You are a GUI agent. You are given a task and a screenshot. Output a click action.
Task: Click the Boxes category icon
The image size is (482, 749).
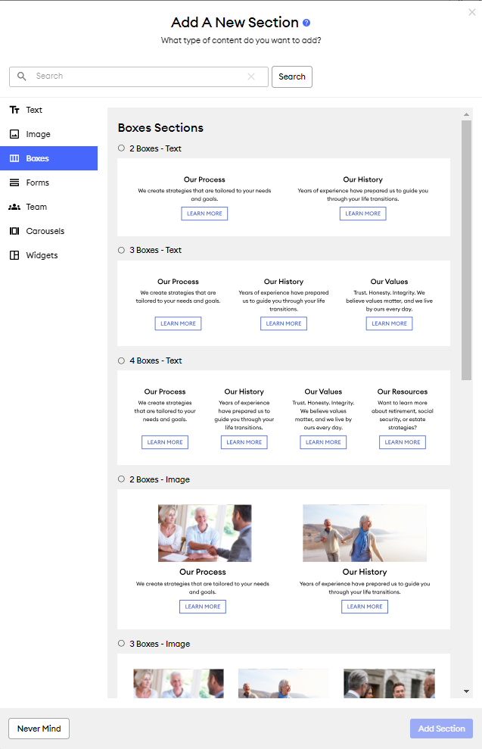[x=14, y=158]
